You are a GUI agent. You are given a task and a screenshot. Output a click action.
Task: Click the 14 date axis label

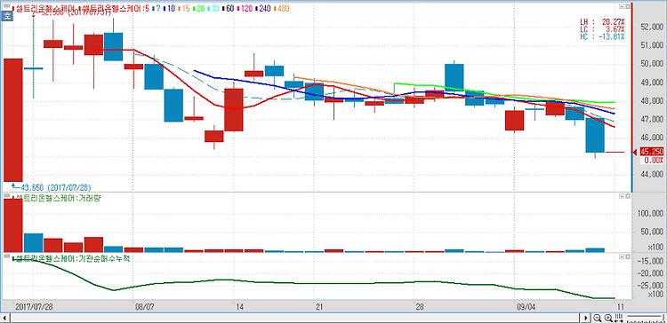(x=240, y=306)
